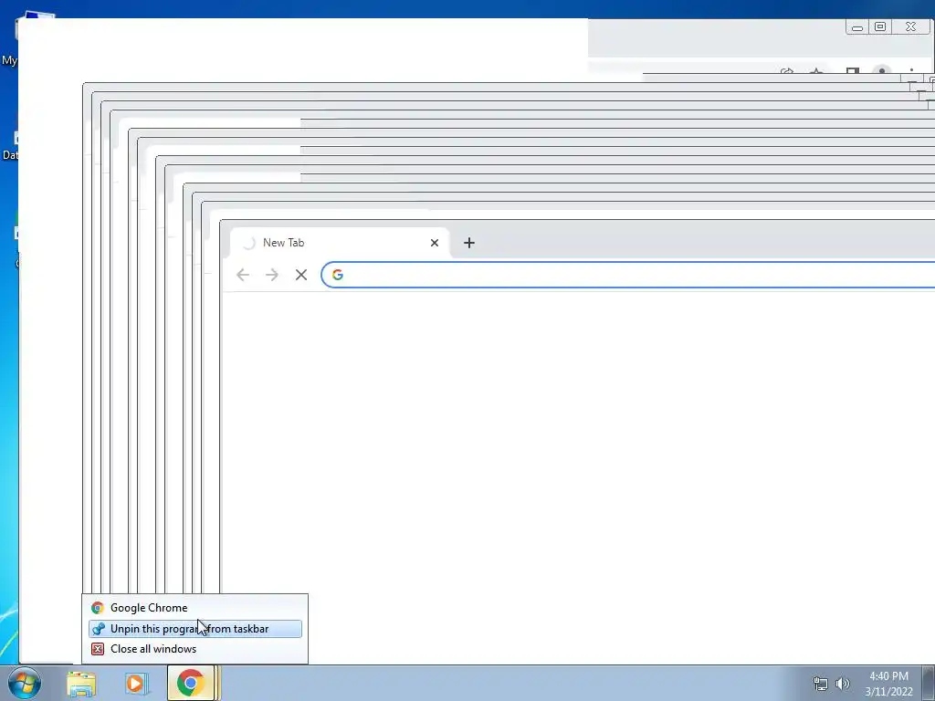Click the Google G icon in the address bar
This screenshot has height=701, width=935.
tap(338, 274)
